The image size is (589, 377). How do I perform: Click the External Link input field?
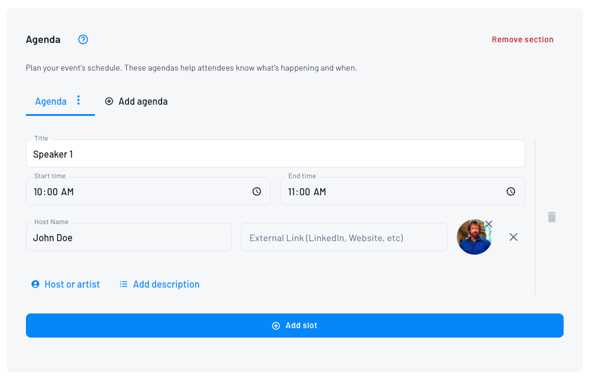pos(344,238)
